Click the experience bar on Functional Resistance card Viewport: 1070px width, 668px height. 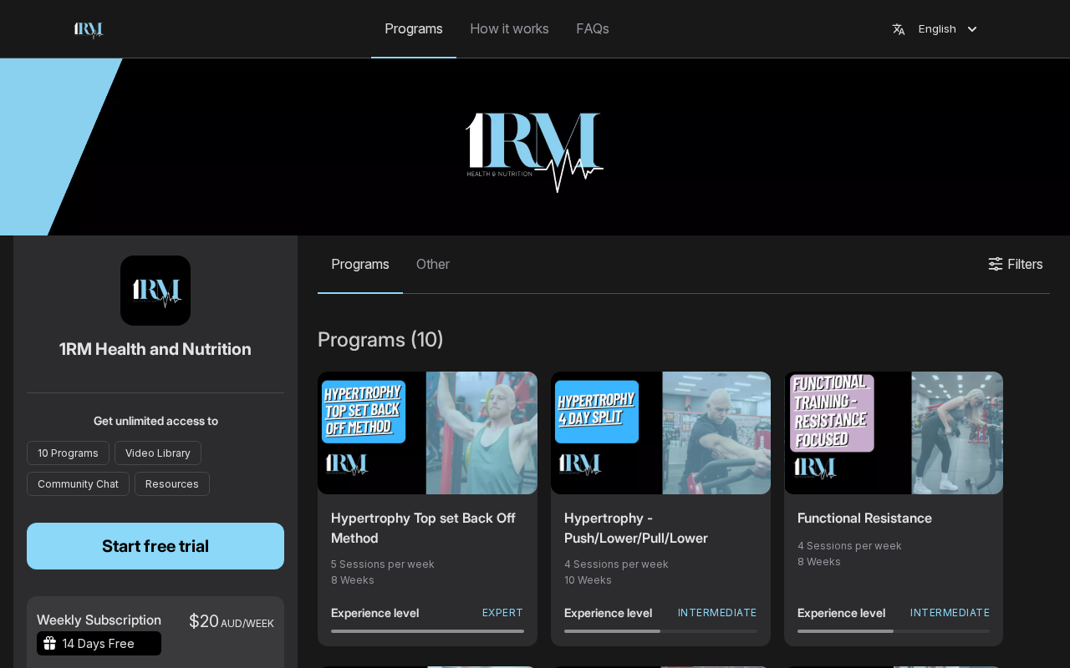(894, 631)
